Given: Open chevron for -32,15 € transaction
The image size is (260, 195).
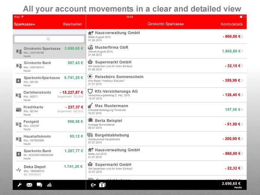Looking at the screenshot, I should [x=242, y=66].
